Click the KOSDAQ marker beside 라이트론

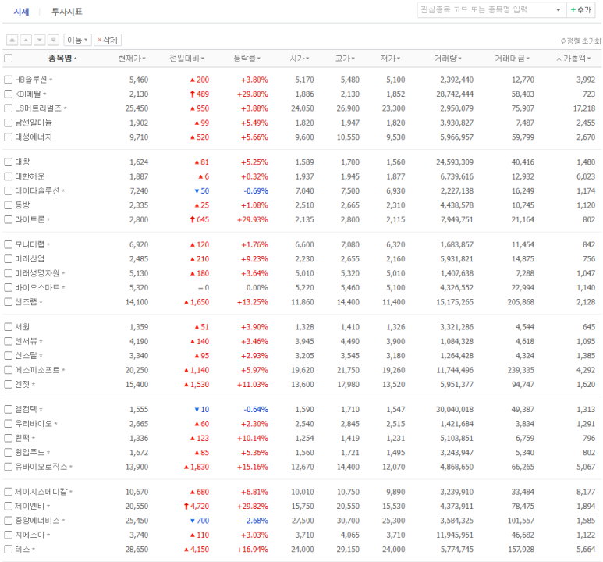tap(48, 219)
